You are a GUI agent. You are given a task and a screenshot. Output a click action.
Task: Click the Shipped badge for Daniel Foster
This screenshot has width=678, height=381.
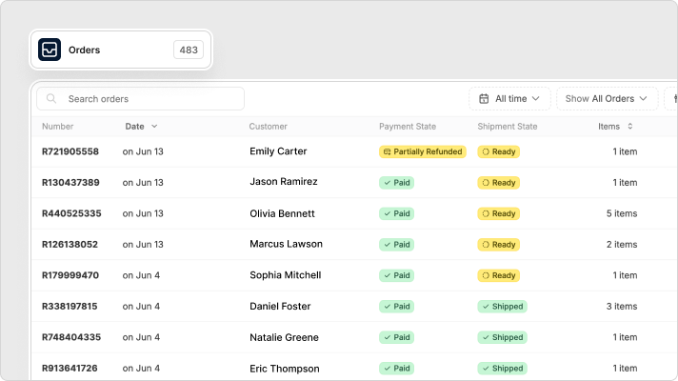(x=503, y=306)
